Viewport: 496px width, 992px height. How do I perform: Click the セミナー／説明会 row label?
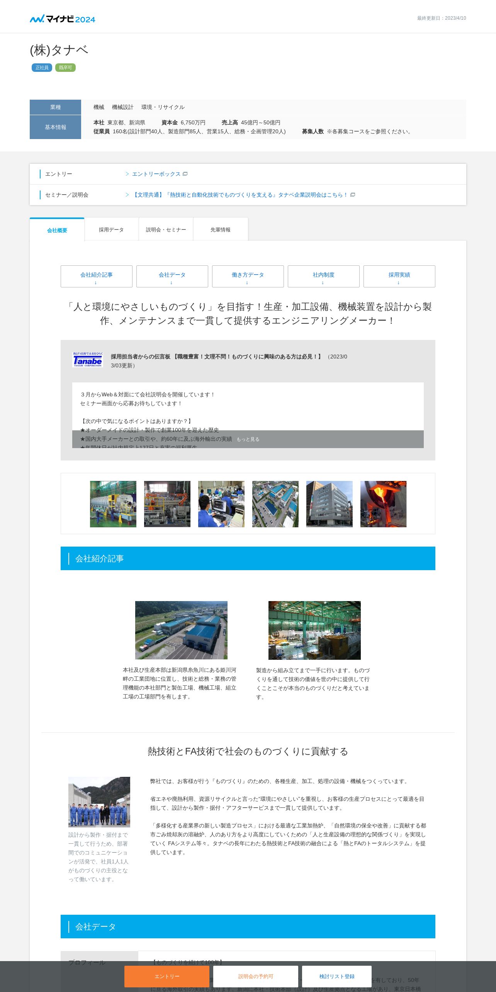(x=67, y=195)
